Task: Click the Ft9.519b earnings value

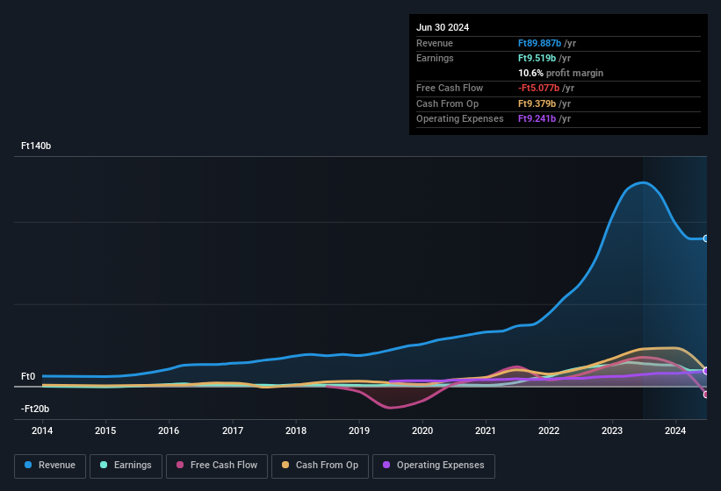Action: tap(537, 58)
